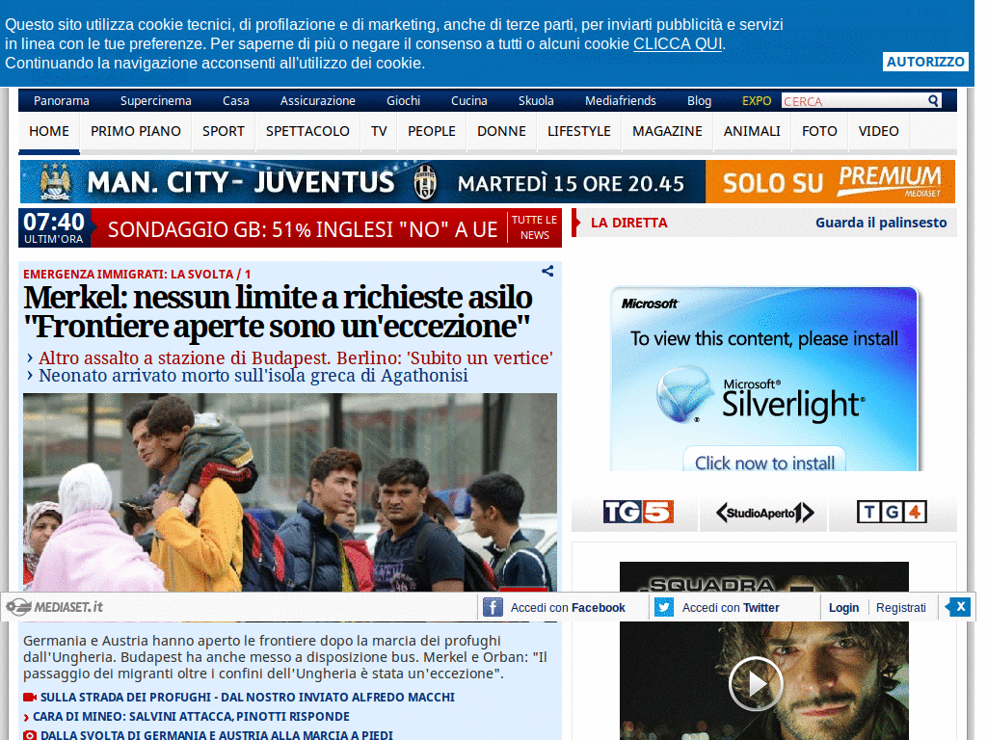Open Neonato arrivato morto Agathonisi link
The width and height of the screenshot is (987, 740).
pyautogui.click(x=253, y=376)
